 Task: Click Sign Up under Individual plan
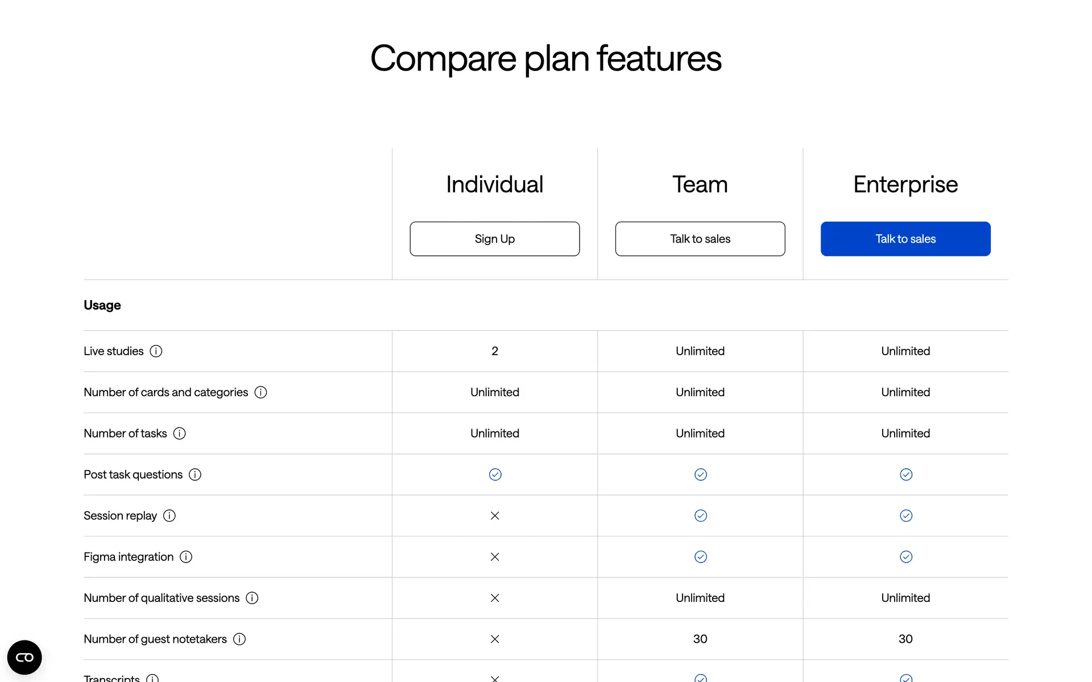click(x=494, y=239)
